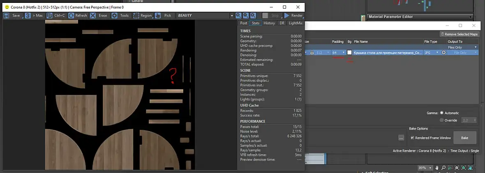Open the History tab
Viewport: 485px width, 173px height.
click(x=269, y=23)
